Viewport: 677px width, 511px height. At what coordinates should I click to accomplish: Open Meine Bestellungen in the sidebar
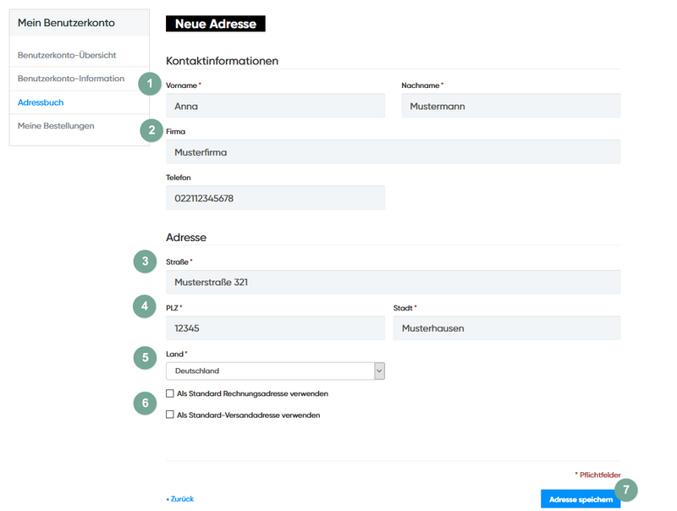56,126
